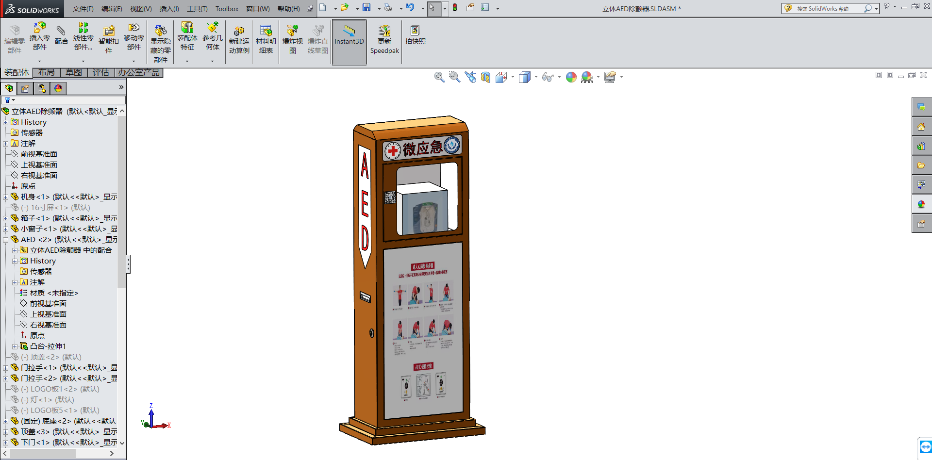The height and width of the screenshot is (460, 932).
Task: Select 前视基准面 under the top assembly
Action: [39, 154]
